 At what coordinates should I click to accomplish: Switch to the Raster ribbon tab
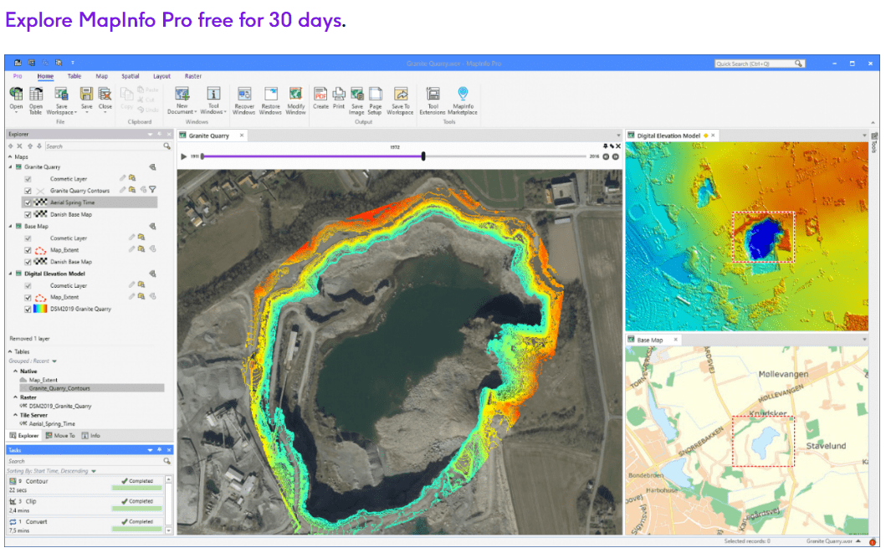[192, 76]
